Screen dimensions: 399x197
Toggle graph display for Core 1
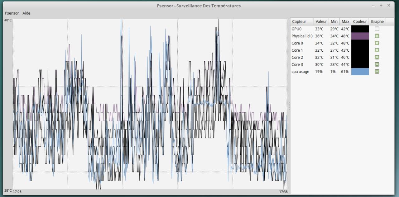pyautogui.click(x=377, y=50)
